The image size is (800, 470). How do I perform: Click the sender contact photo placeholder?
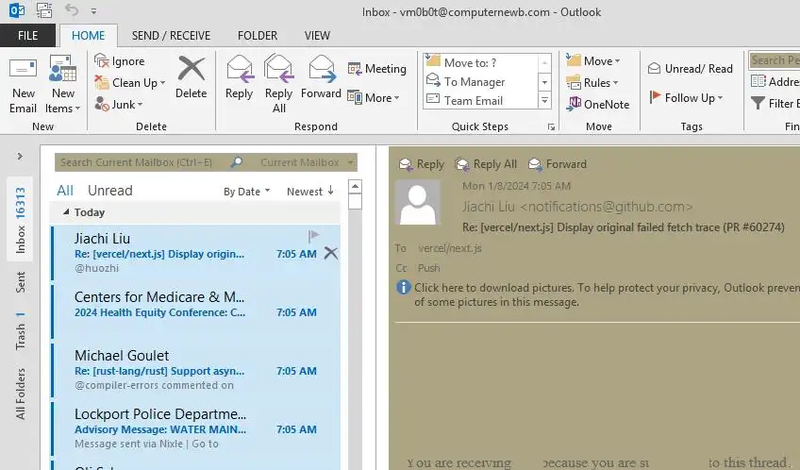417,203
